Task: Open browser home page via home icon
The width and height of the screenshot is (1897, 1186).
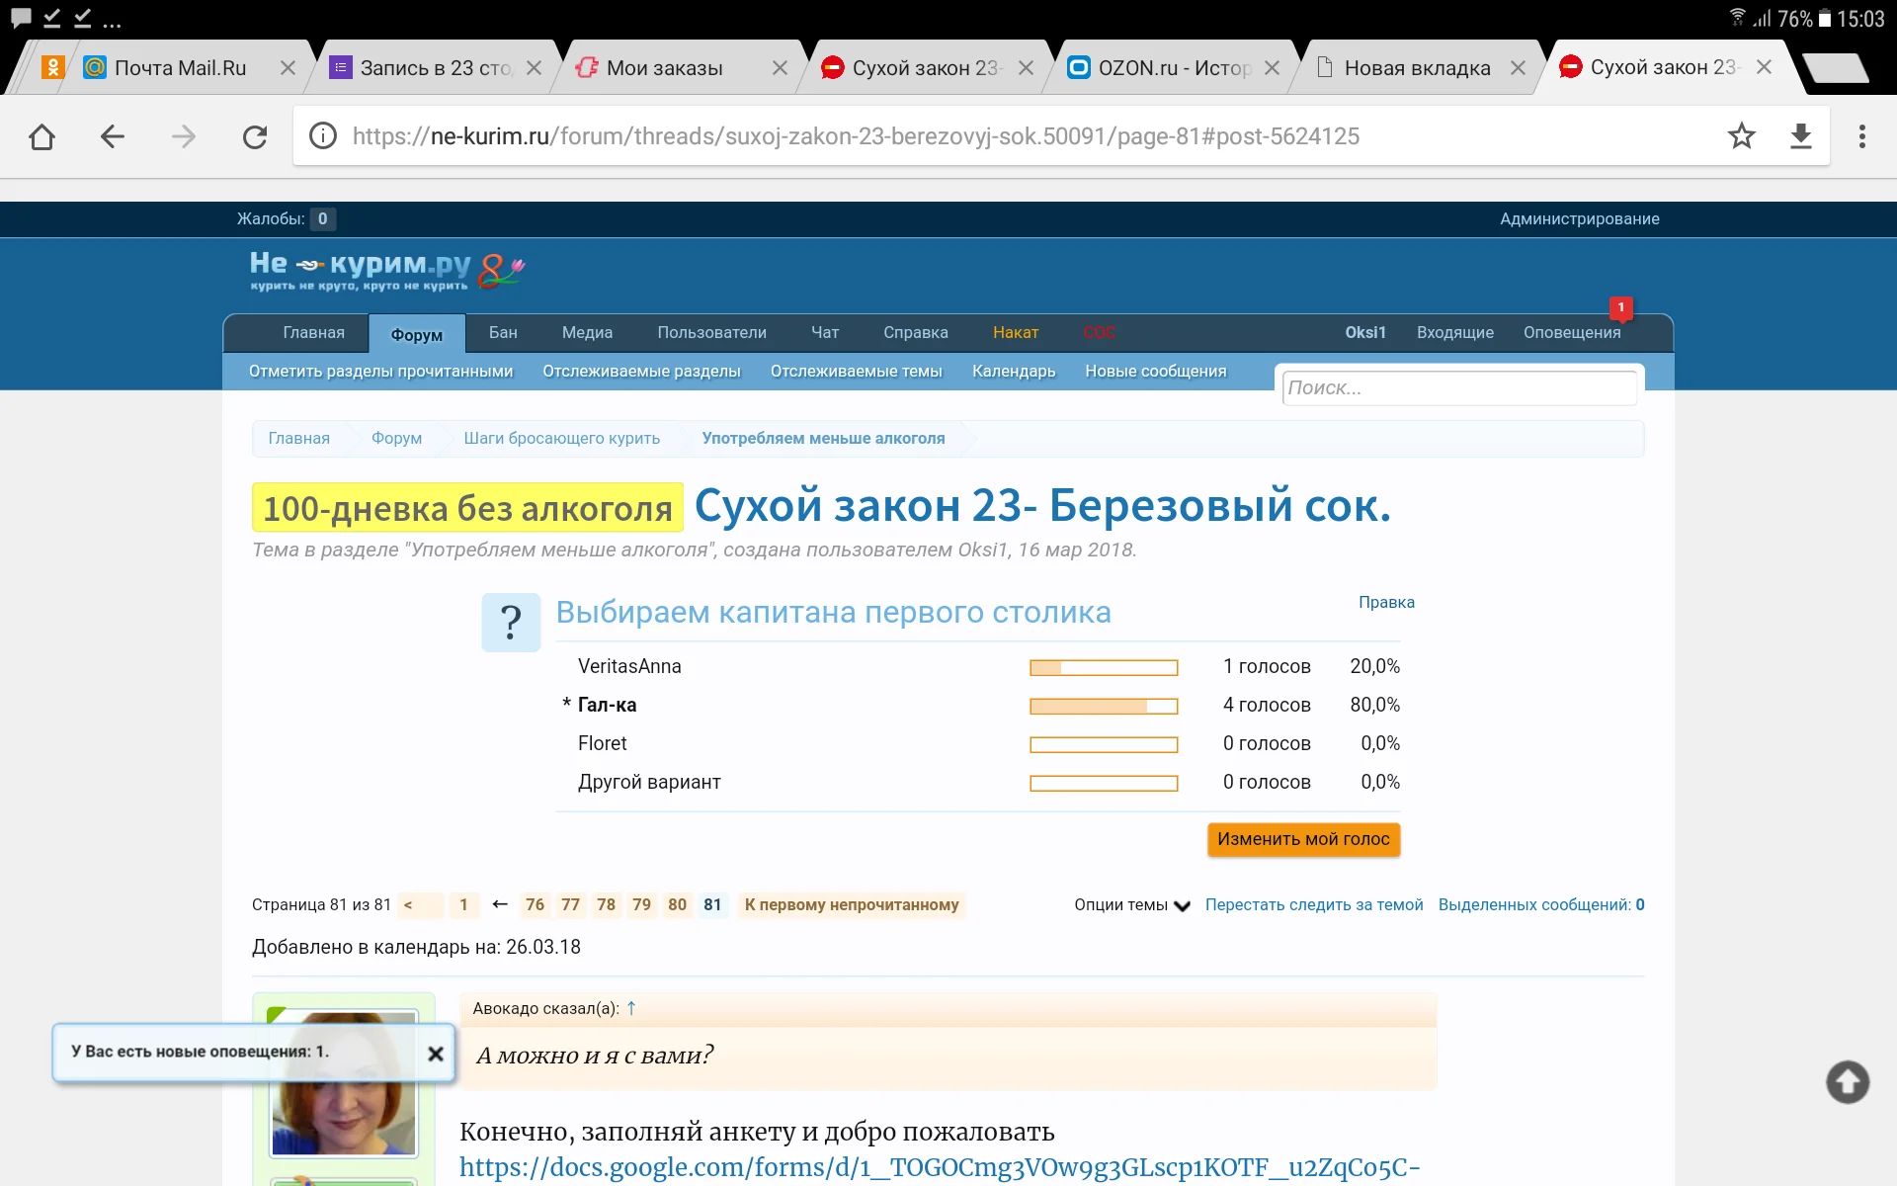Action: (x=41, y=136)
